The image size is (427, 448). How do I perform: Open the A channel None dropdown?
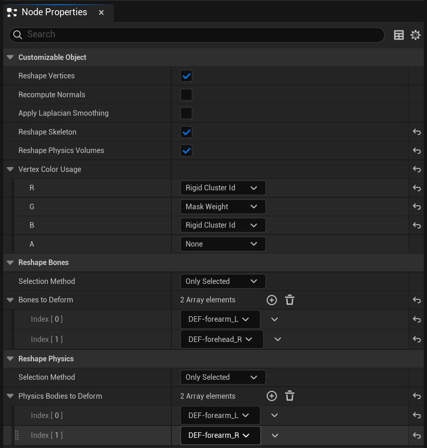tap(223, 244)
